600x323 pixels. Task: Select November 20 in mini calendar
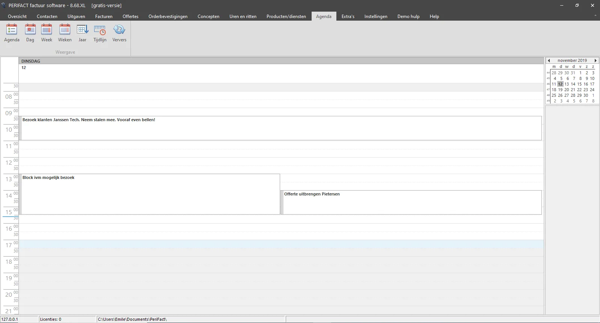tap(567, 90)
